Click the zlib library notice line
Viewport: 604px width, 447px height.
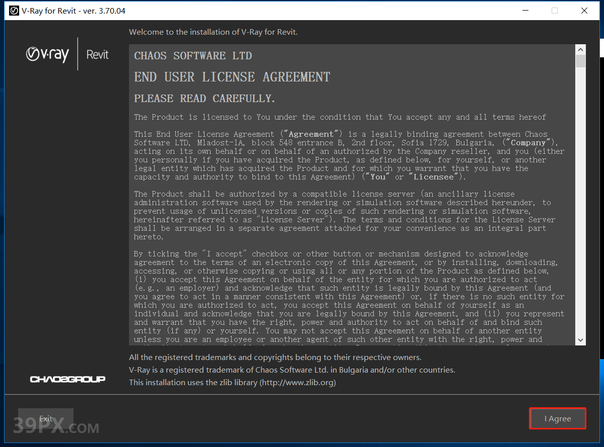[232, 383]
